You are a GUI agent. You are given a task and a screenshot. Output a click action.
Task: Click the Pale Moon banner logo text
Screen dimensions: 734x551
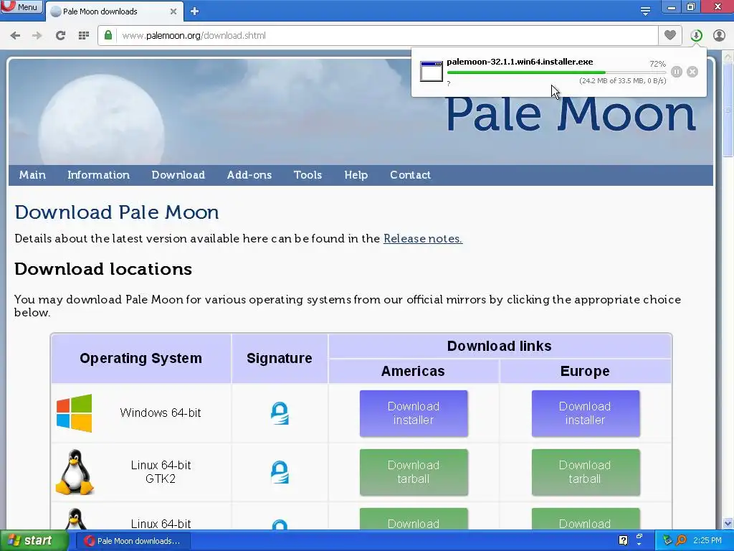click(571, 114)
